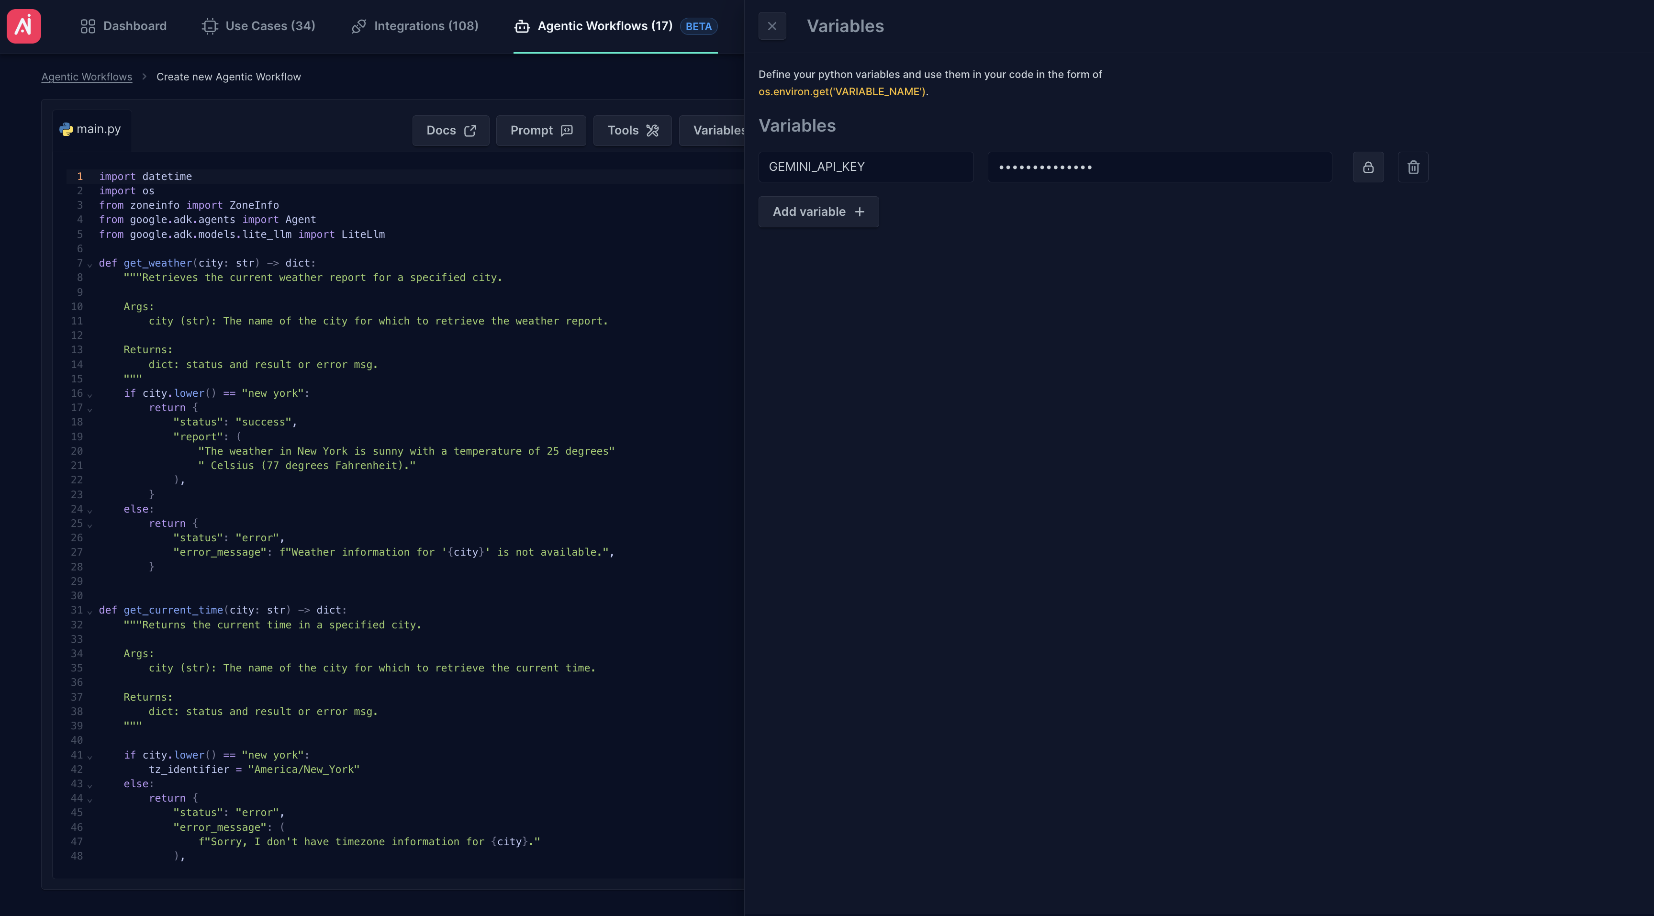
Task: Open the Prompt button
Action: click(541, 130)
